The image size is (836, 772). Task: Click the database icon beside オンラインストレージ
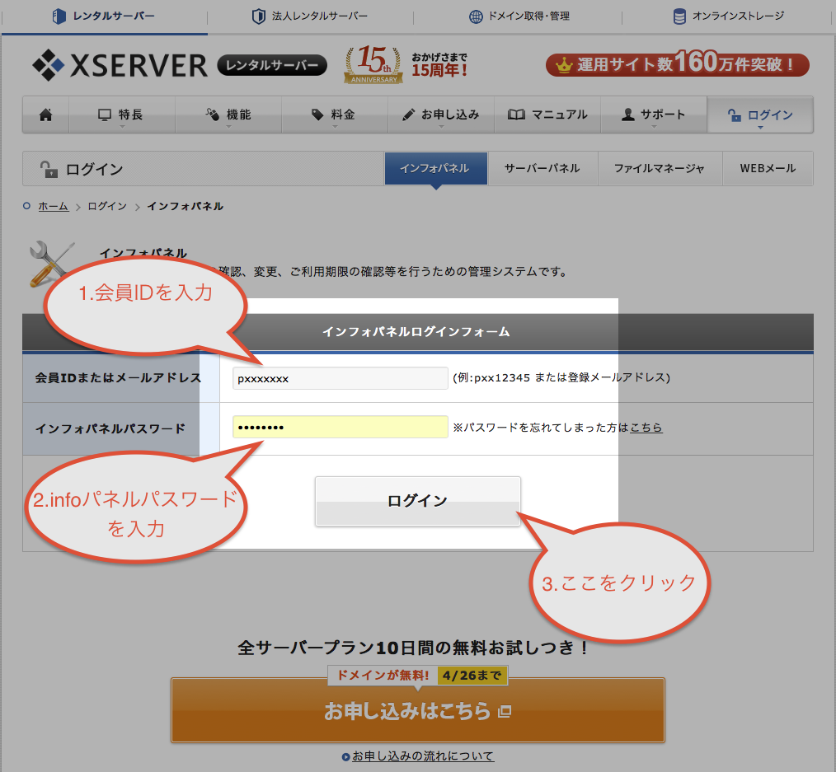[679, 16]
